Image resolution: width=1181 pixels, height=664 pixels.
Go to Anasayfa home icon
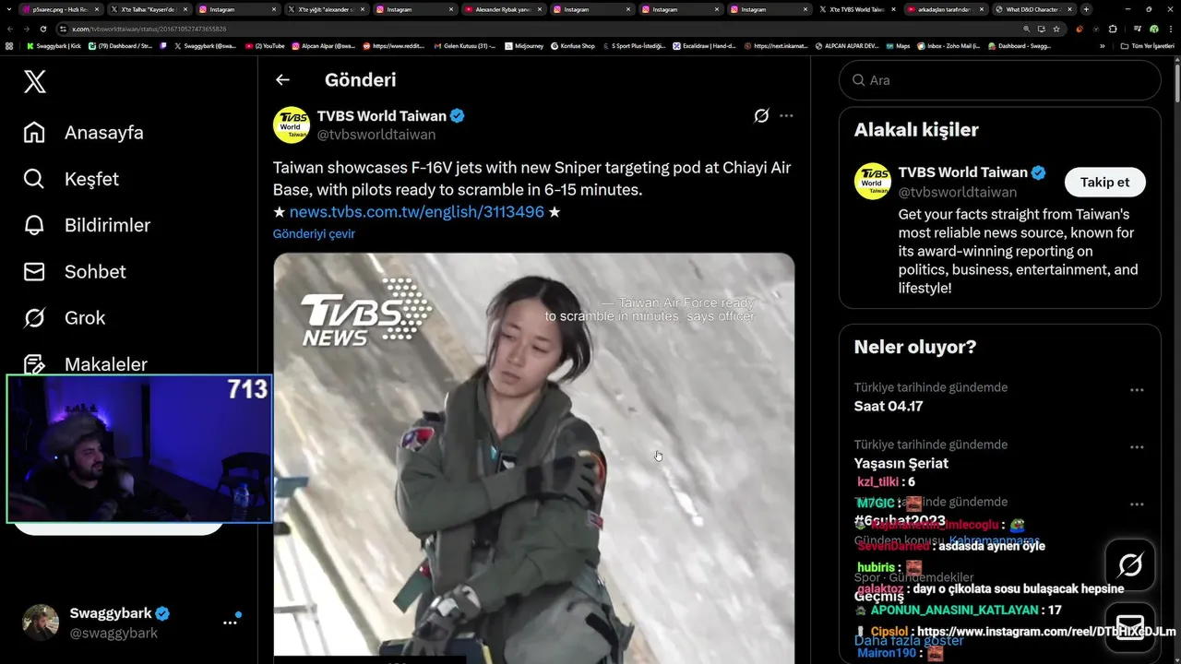click(x=34, y=133)
